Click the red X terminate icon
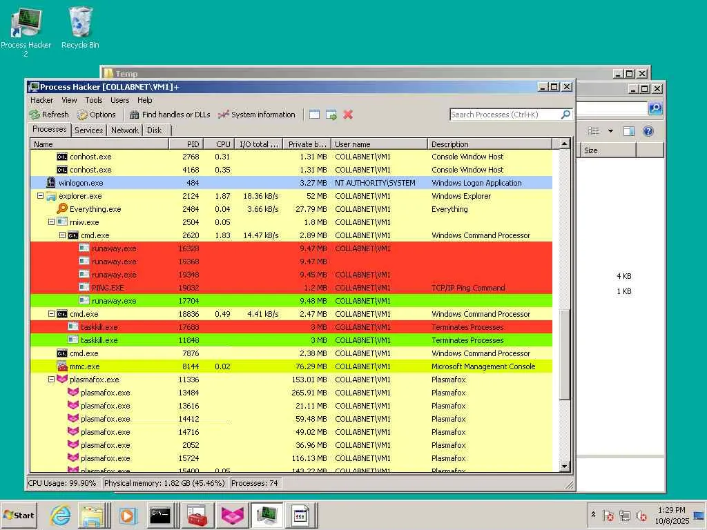The width and height of the screenshot is (707, 530). [348, 115]
